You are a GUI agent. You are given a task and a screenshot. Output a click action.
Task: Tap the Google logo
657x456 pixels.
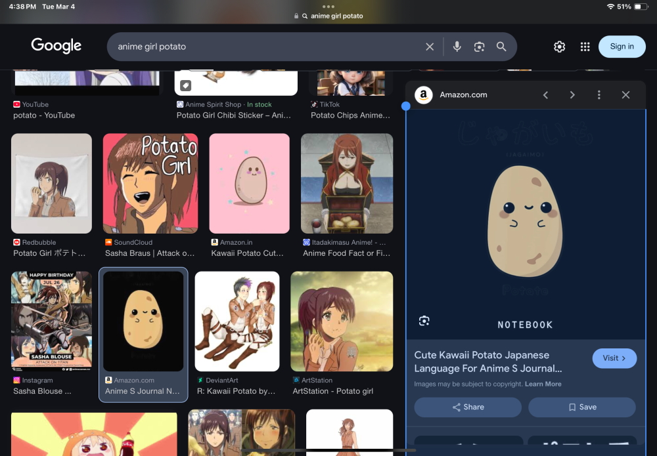[56, 46]
